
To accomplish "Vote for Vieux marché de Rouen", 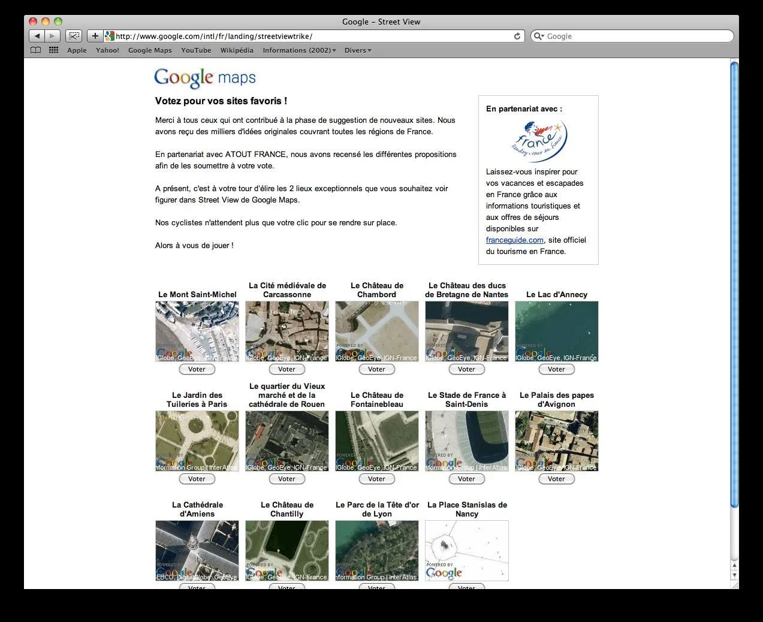I will [x=286, y=479].
